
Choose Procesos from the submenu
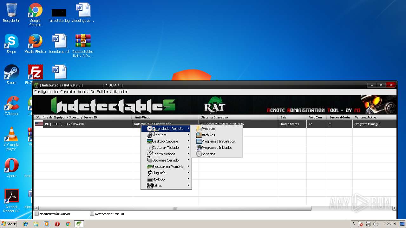tap(217, 129)
